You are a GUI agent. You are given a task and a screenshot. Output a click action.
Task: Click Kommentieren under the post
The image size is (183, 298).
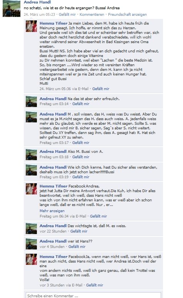(92, 15)
